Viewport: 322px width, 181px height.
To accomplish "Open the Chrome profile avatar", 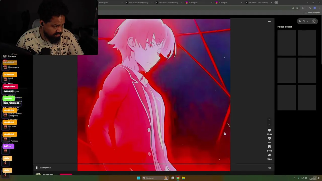I will (x=315, y=8).
